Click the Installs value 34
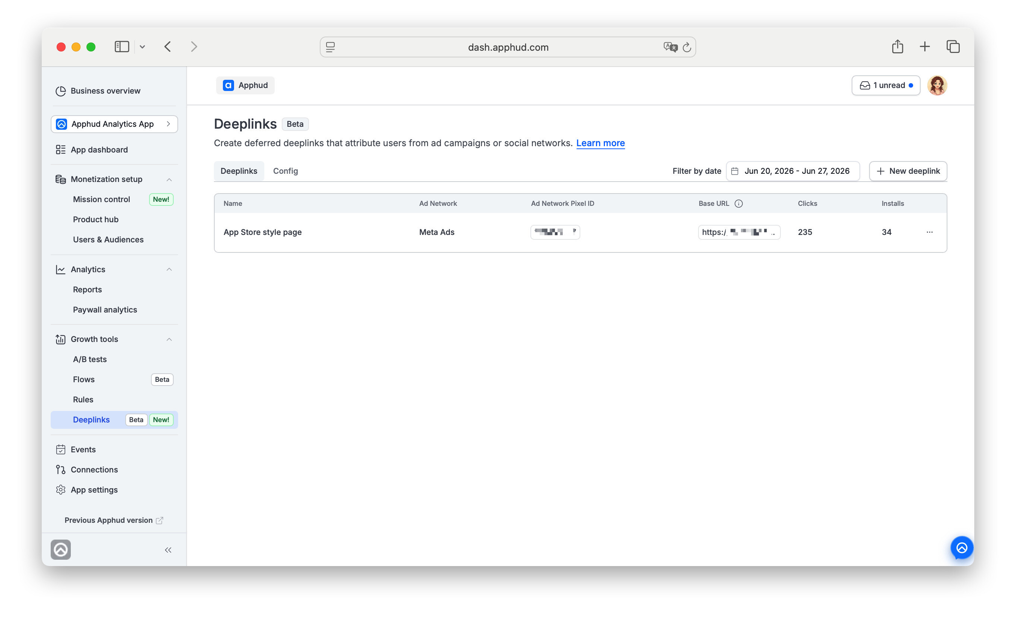 [x=887, y=232]
